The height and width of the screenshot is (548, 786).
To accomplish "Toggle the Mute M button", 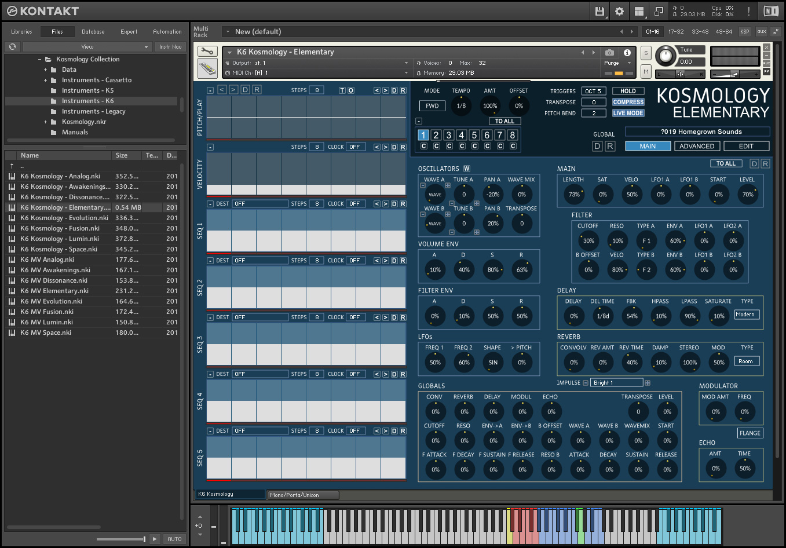I will pyautogui.click(x=646, y=71).
